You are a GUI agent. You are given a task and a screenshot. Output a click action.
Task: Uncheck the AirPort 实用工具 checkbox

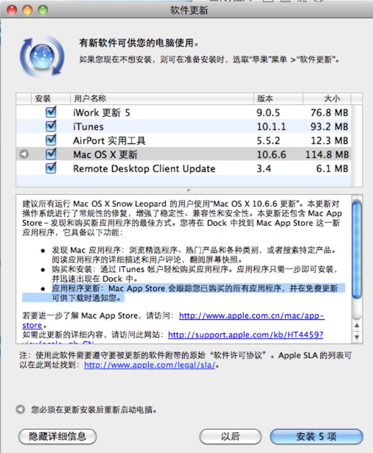click(51, 140)
